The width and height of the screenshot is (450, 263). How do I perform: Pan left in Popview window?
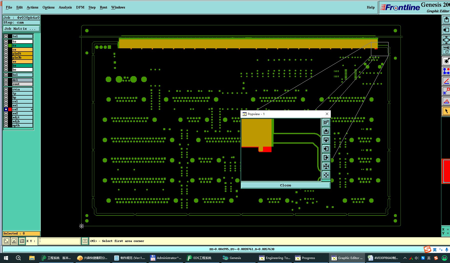pyautogui.click(x=326, y=149)
